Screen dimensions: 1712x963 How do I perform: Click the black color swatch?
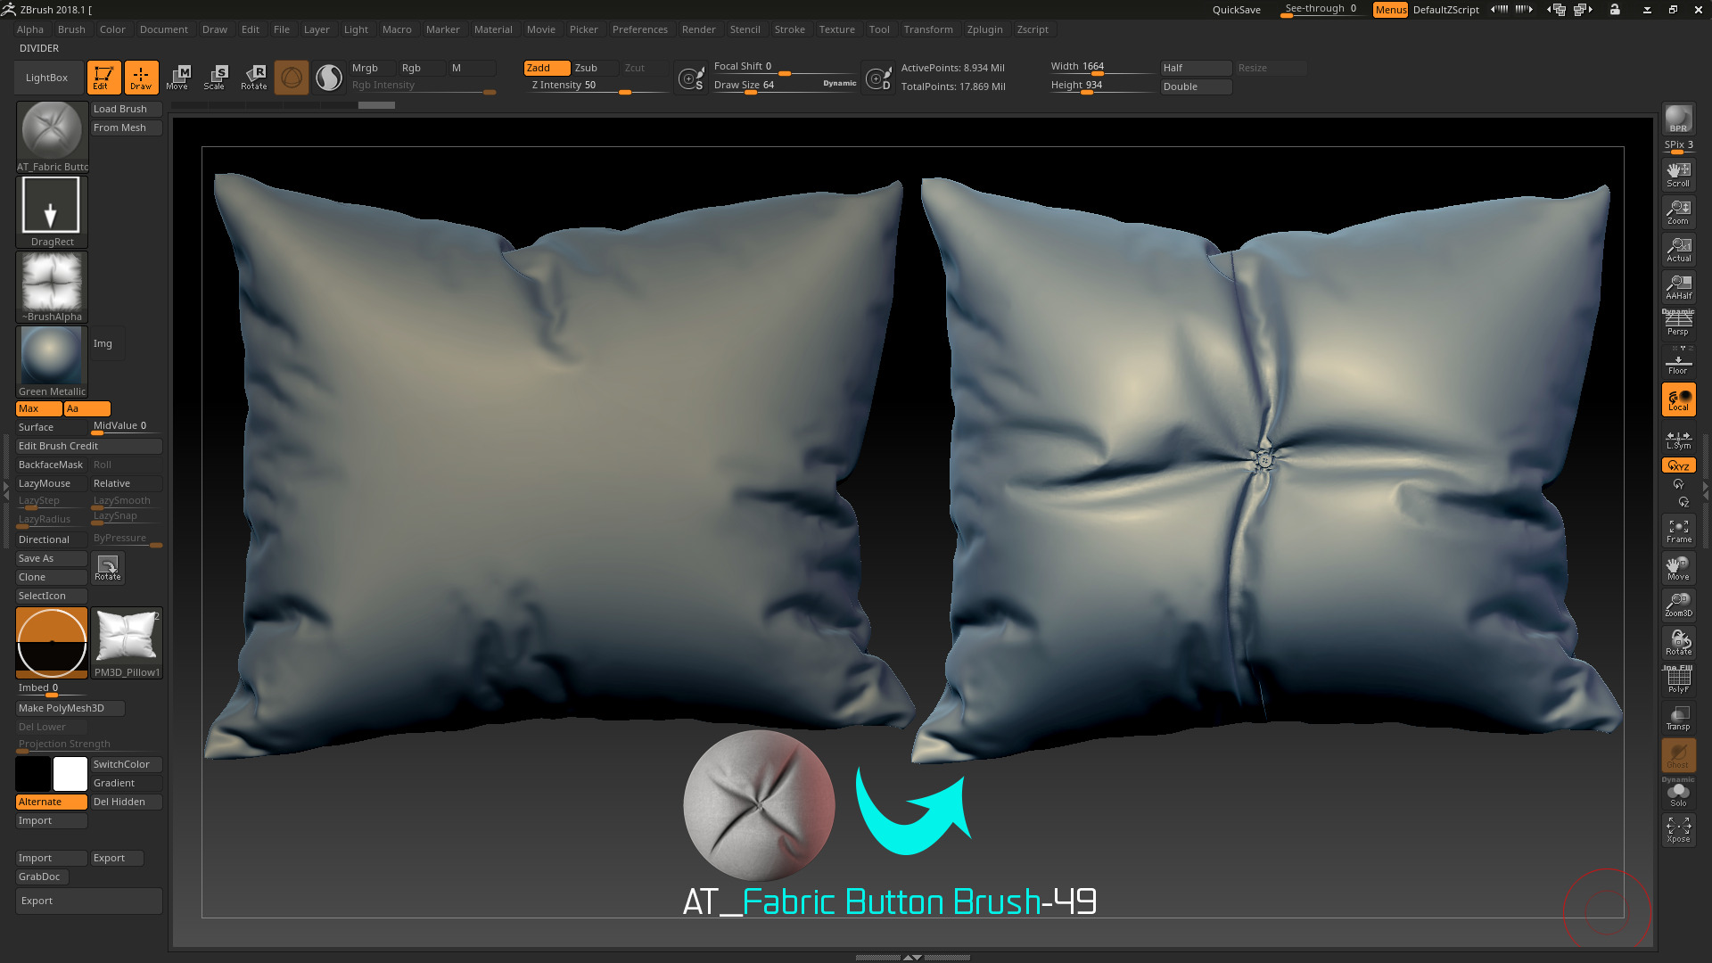point(33,774)
